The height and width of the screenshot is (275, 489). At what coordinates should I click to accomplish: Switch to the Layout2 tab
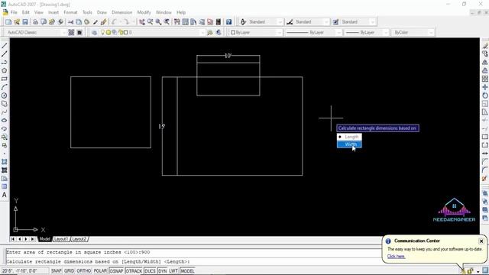tap(79, 239)
